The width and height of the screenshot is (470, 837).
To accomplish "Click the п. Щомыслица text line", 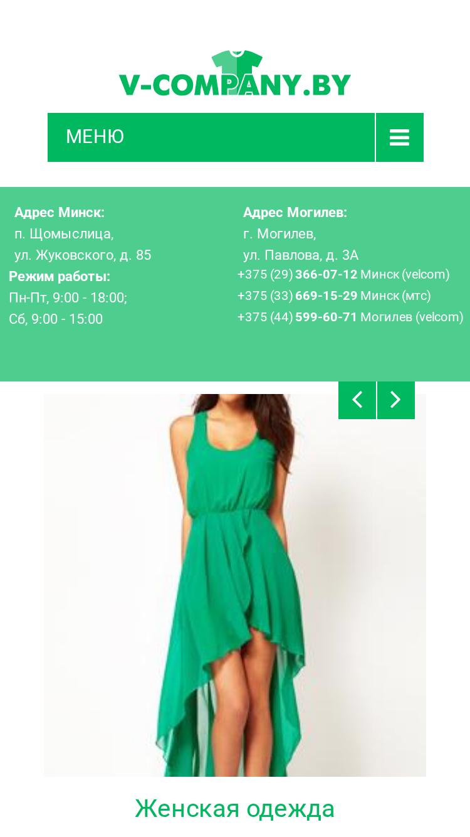I will click(x=64, y=234).
